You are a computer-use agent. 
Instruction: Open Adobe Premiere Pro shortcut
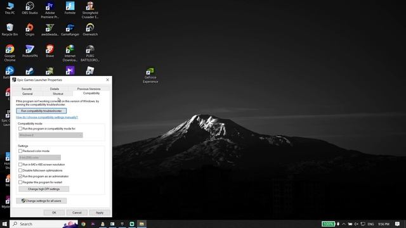click(49, 10)
